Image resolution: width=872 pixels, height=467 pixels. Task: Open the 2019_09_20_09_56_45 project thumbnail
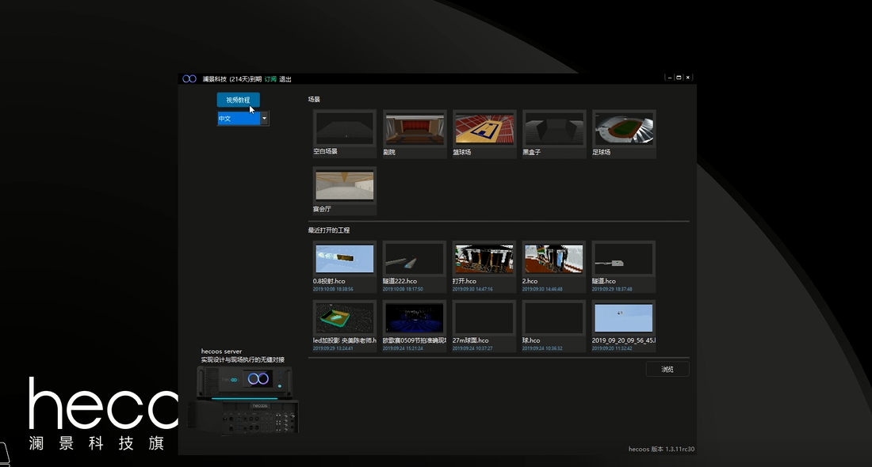[624, 326]
